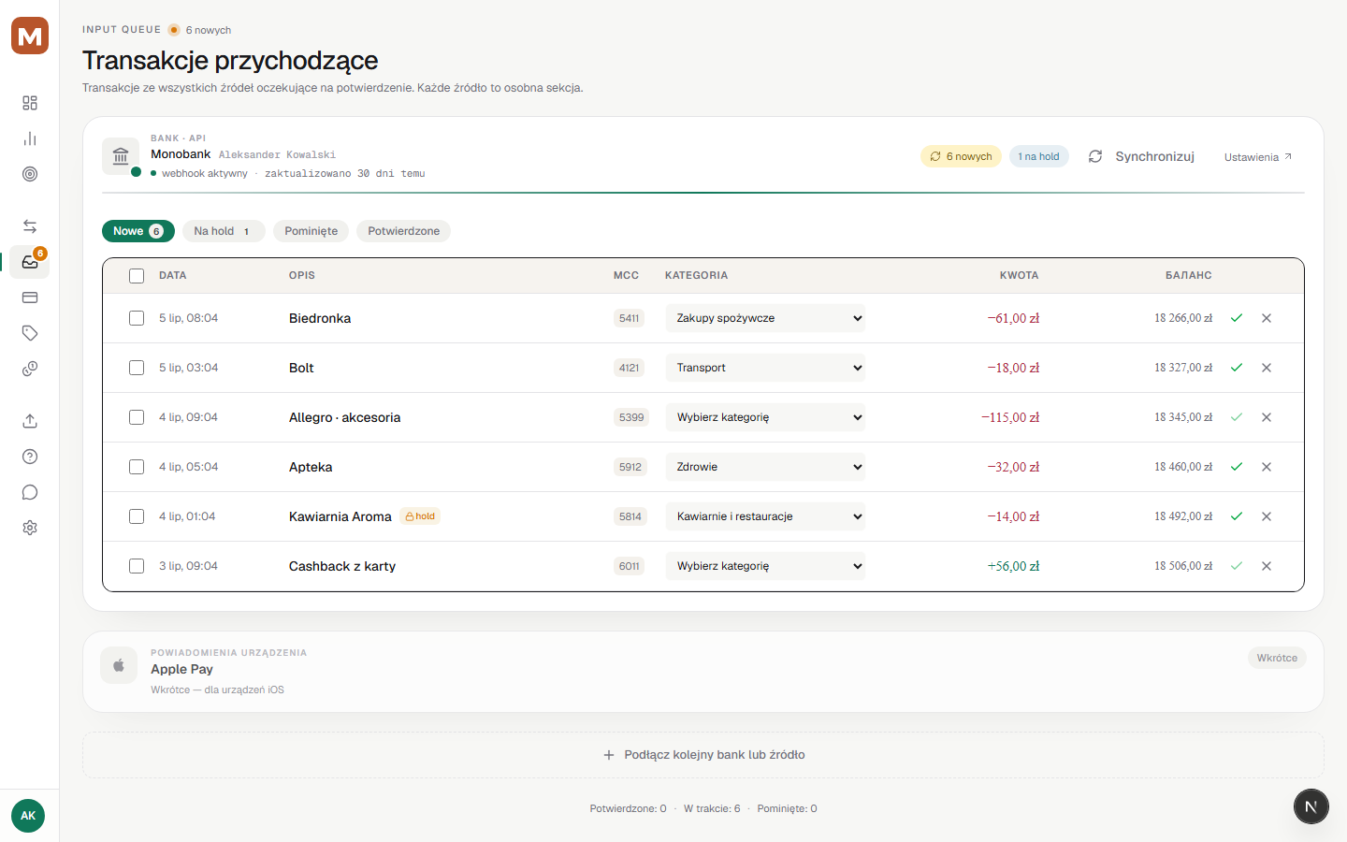1347x842 pixels.
Task: Open the Kawiarnie i restauracje category dropdown
Action: pos(765,516)
